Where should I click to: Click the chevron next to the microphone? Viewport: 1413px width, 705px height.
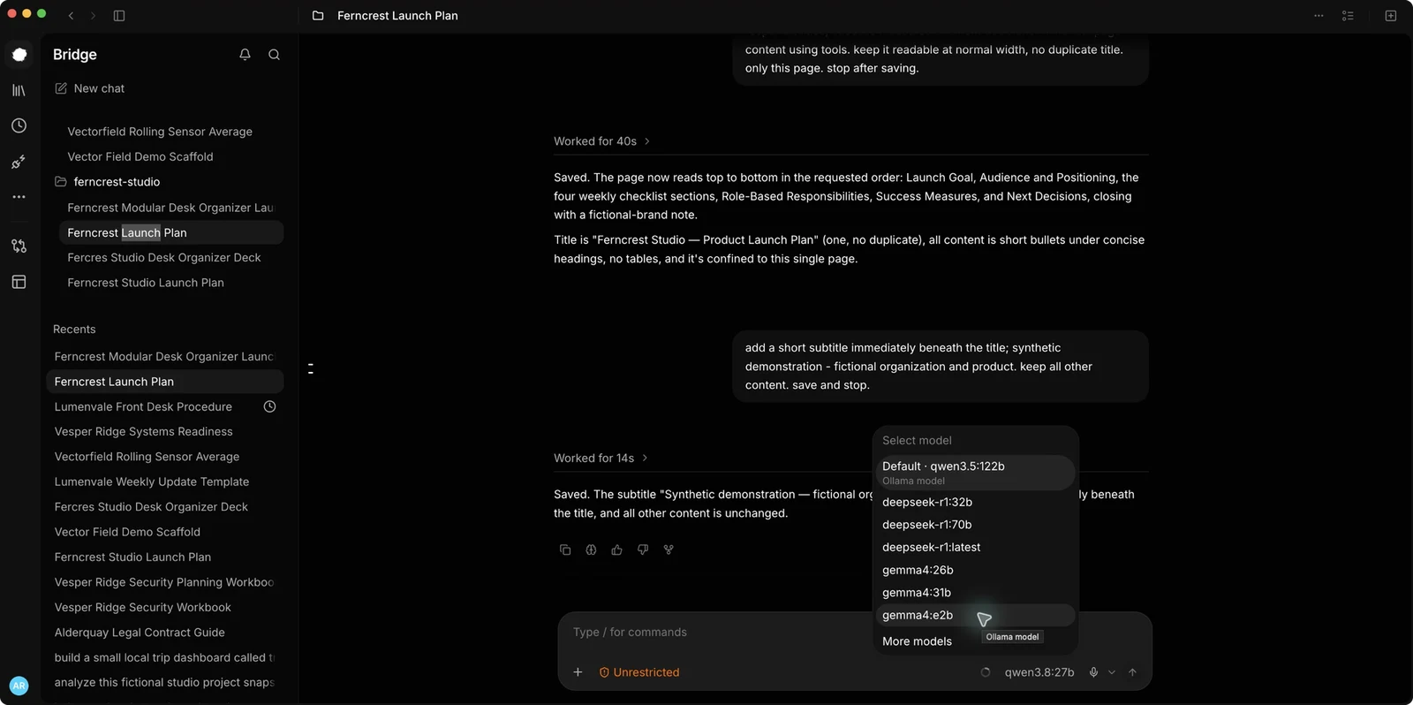coord(1112,672)
